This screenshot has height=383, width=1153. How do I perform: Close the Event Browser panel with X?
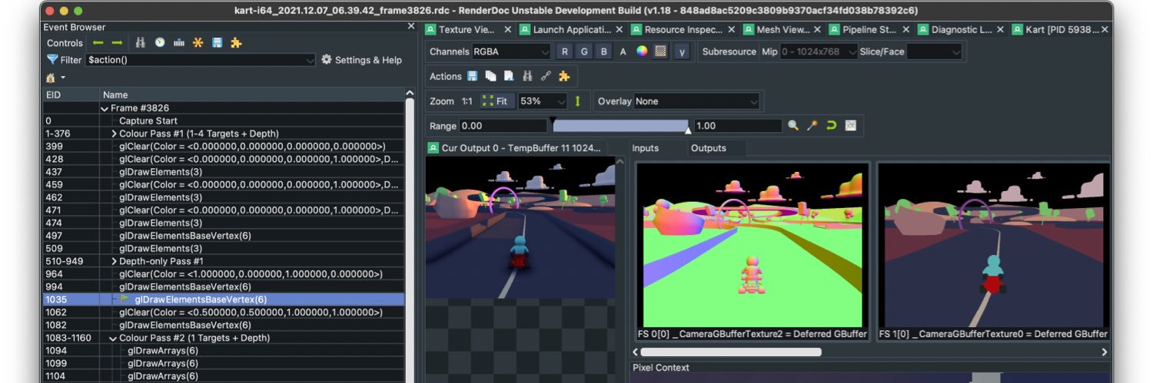coord(410,27)
